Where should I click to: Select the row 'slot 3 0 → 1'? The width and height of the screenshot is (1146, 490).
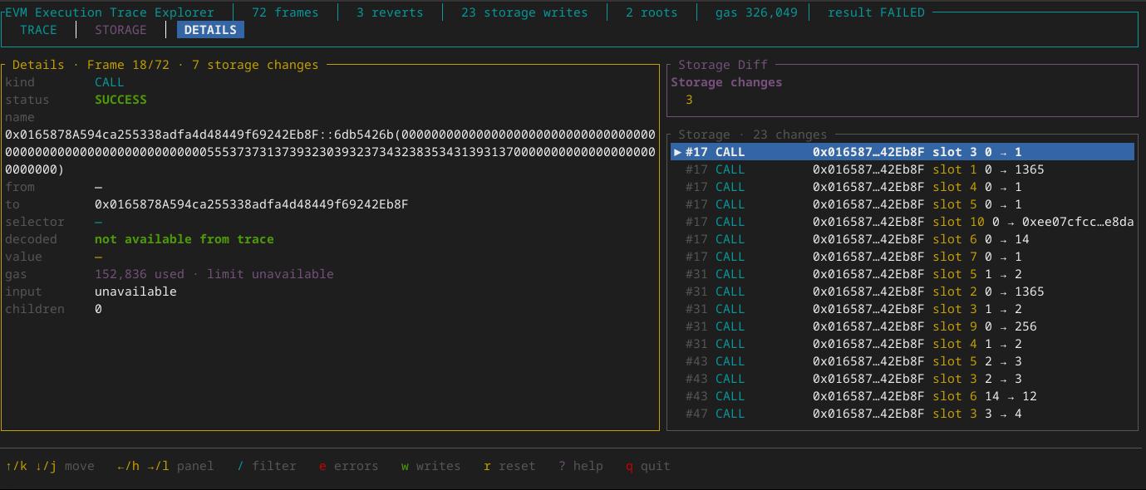tap(903, 152)
